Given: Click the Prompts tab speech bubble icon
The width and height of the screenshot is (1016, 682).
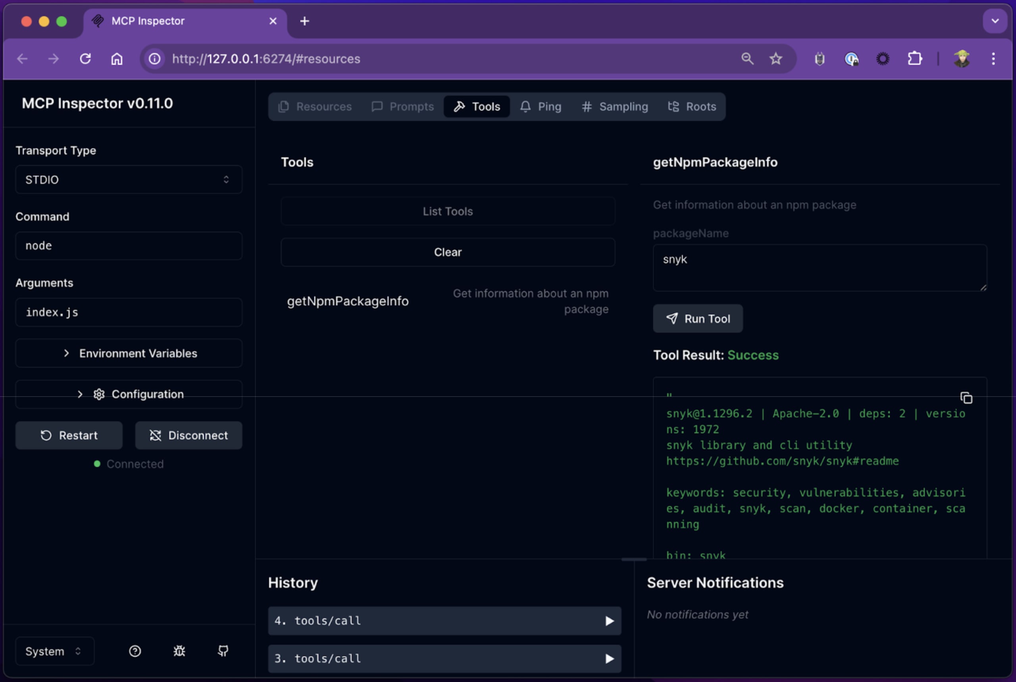Looking at the screenshot, I should point(377,107).
